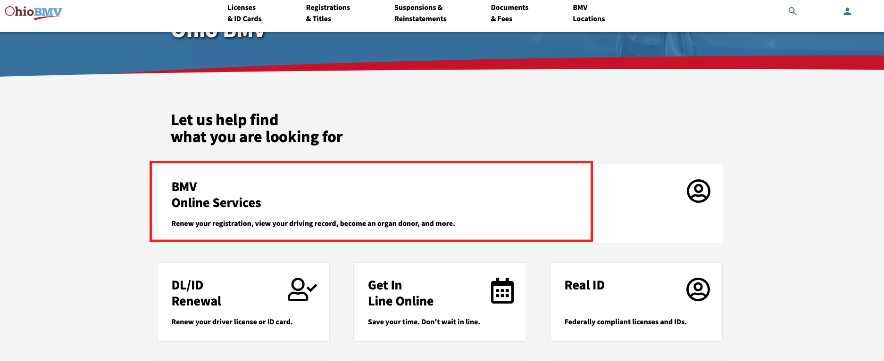The image size is (884, 361).
Task: Open the Documents & Fees menu
Action: (509, 13)
